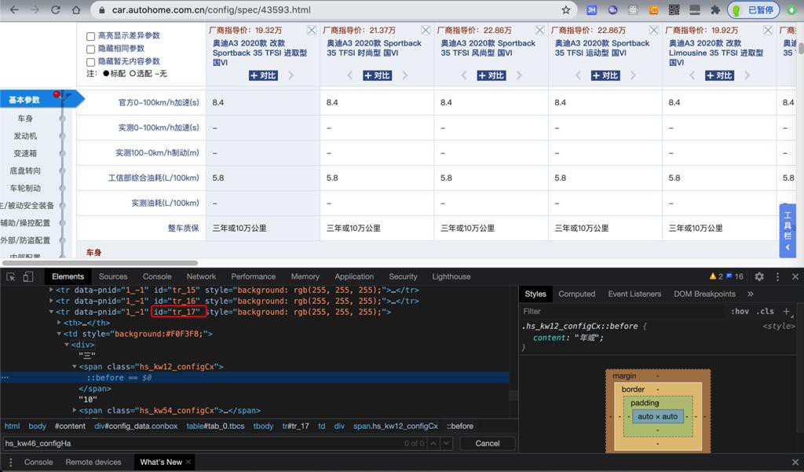Open the Lighthouse DevTools tab

coord(451,276)
